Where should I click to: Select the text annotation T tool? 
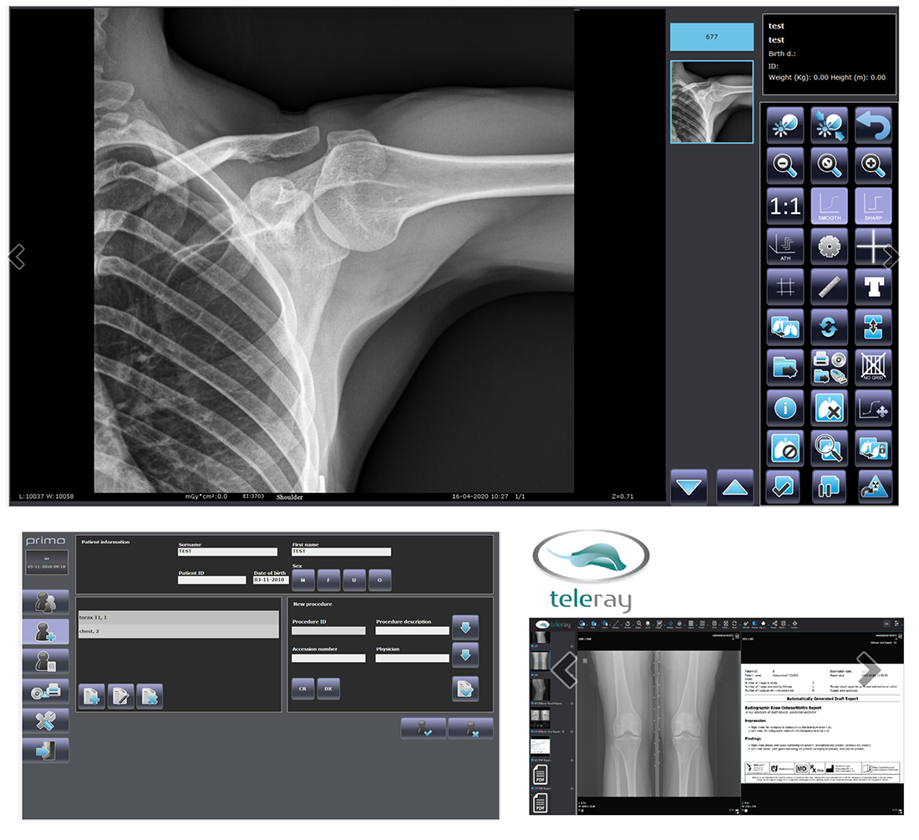click(873, 287)
